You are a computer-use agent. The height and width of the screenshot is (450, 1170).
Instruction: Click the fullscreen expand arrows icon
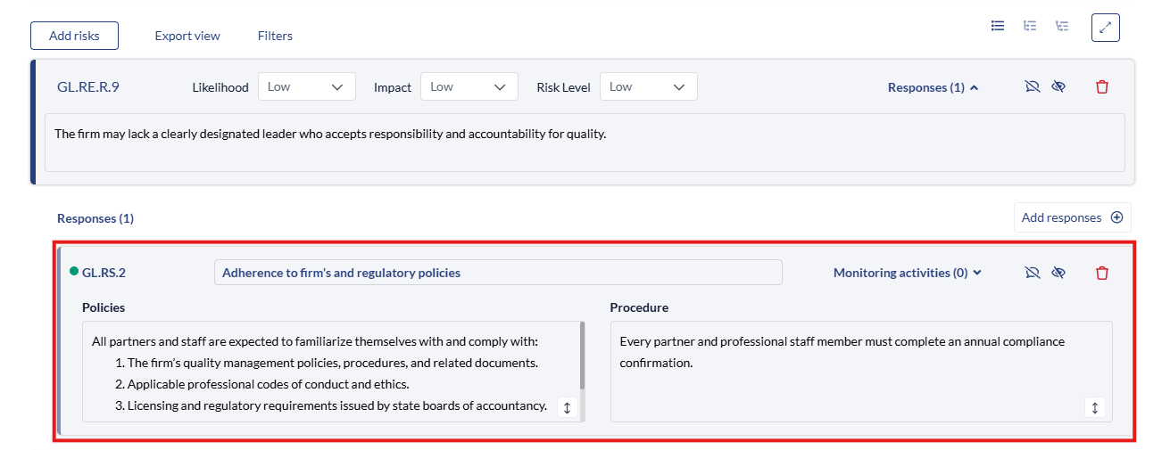(1105, 28)
